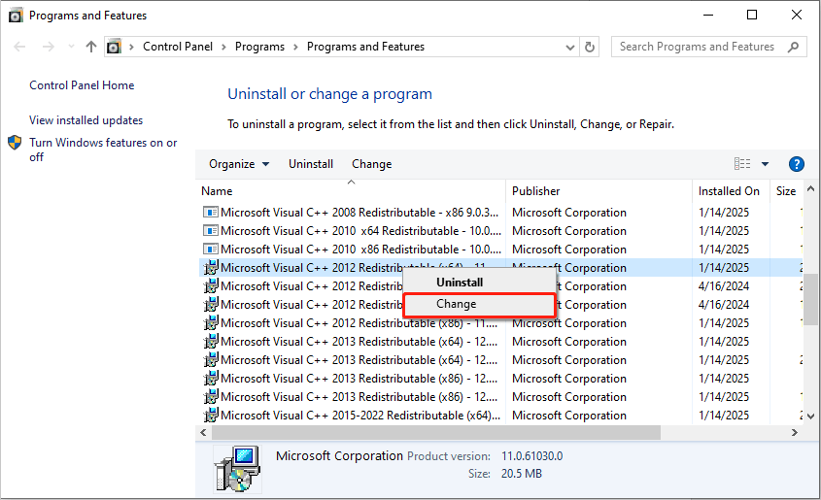Click Microsoft Corporation publisher of 2008 row

pyautogui.click(x=569, y=213)
